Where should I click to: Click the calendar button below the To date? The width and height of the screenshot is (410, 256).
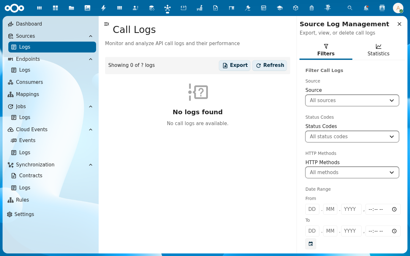[311, 244]
